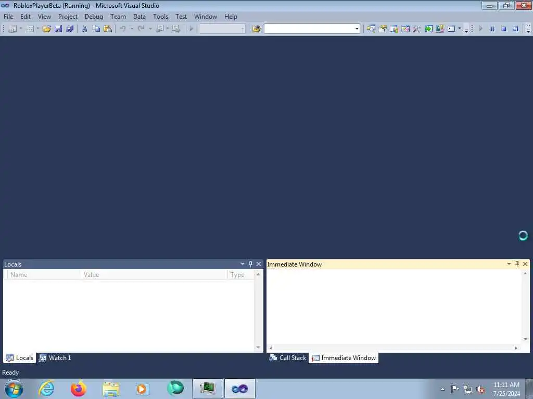
Task: Open the Help menu
Action: click(x=231, y=16)
